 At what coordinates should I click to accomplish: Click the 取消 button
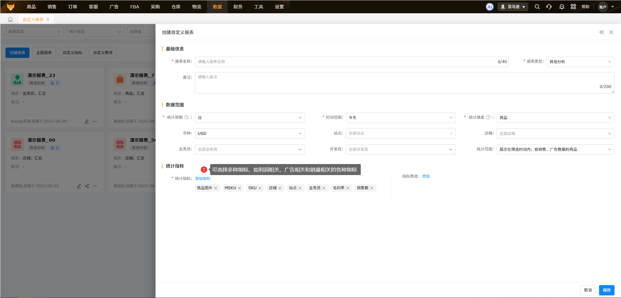click(x=588, y=290)
